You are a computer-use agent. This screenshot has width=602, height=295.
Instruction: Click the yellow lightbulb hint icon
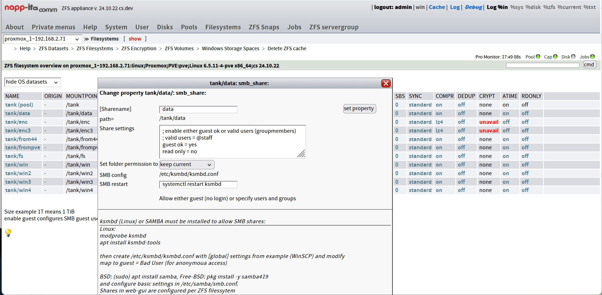(x=8, y=233)
